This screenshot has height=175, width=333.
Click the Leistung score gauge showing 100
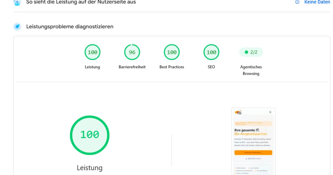(x=92, y=52)
